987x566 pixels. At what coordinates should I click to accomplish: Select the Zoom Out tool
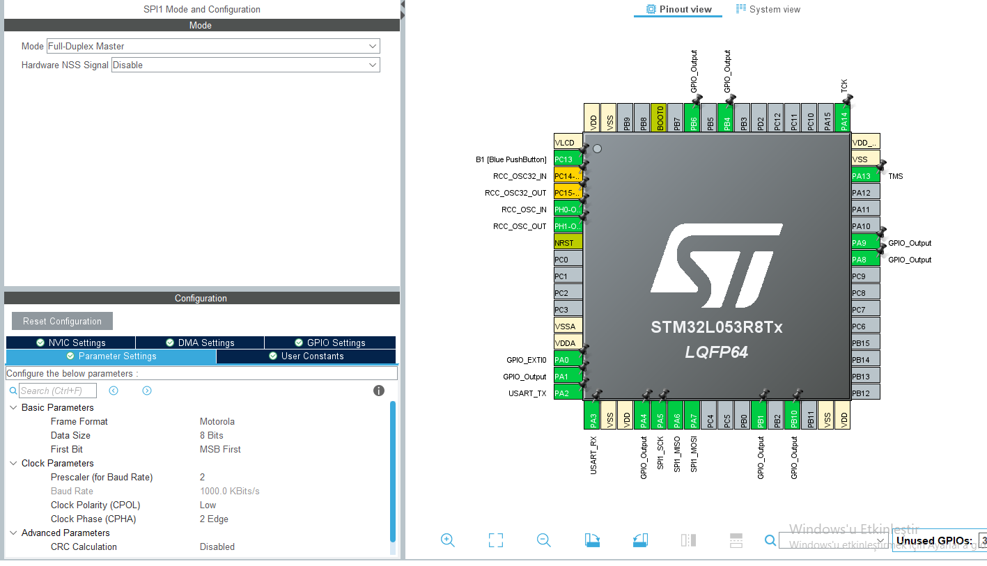coord(544,540)
